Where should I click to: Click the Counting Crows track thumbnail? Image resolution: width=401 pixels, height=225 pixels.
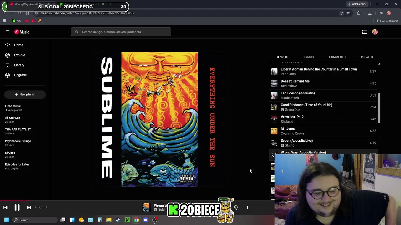[274, 131]
